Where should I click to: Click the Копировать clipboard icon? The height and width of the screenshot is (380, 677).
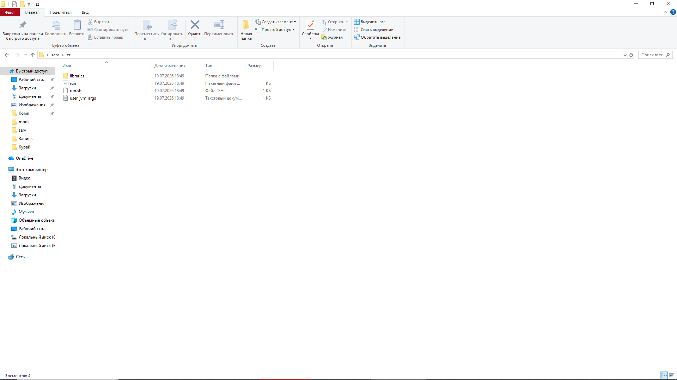(56, 25)
